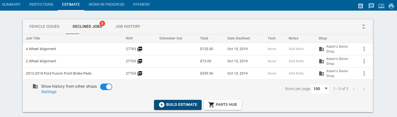Open the Work-In-Progress tab

[x=106, y=5]
